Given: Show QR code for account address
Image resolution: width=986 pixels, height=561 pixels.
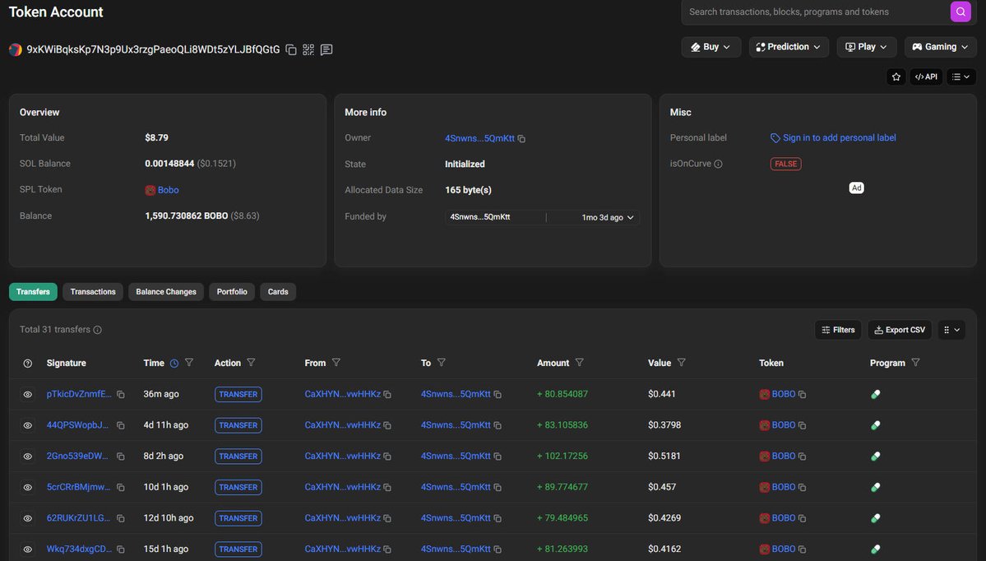Looking at the screenshot, I should (308, 49).
